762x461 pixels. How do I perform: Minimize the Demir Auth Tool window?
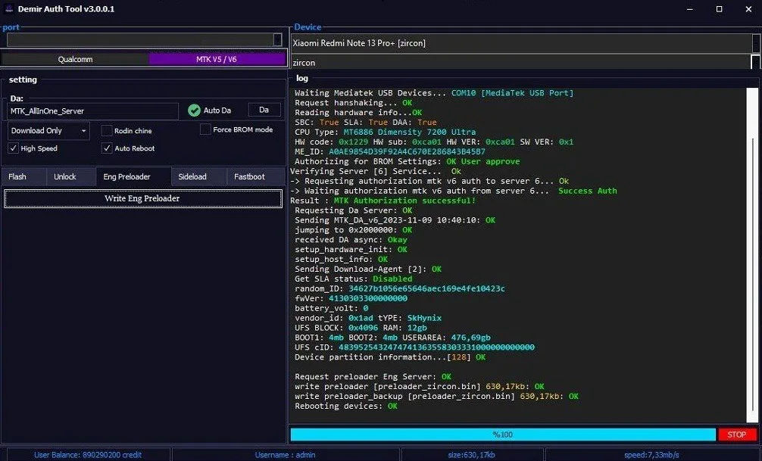689,9
